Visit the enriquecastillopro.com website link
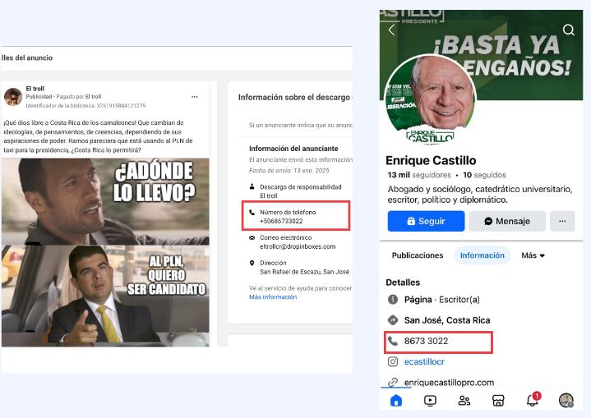591x418 pixels. [x=449, y=382]
